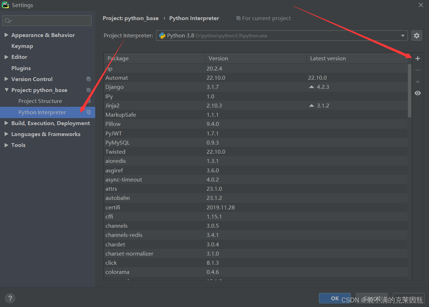Select Python Interpreter settings page

(47, 112)
